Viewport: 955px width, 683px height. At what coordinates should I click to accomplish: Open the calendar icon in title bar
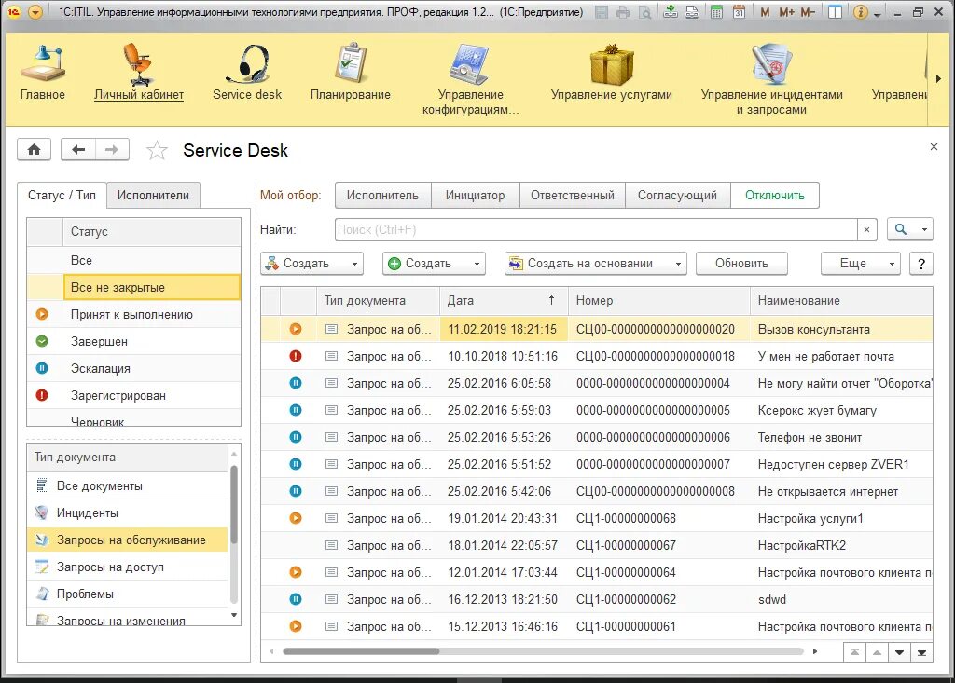(739, 11)
